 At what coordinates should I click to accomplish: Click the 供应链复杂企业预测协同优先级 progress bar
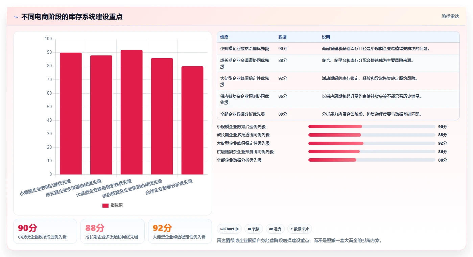[372, 151]
